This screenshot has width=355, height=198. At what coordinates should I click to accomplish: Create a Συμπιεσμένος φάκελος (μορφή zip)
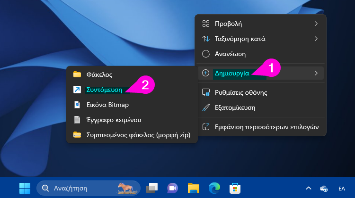132,135
